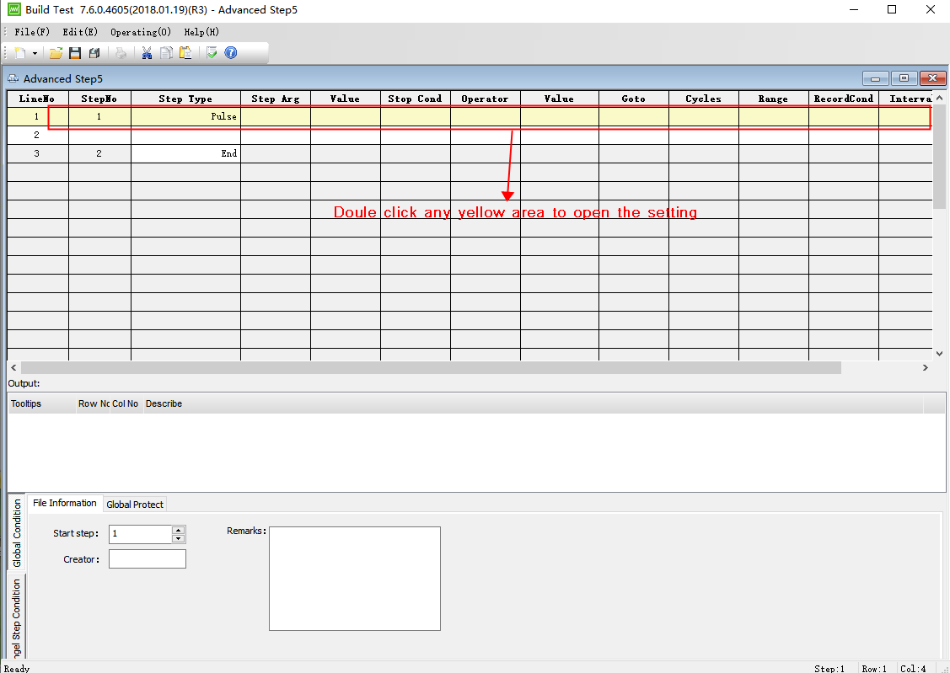Select the Step Condition vertical tab
This screenshot has height=673, width=950.
click(x=17, y=617)
